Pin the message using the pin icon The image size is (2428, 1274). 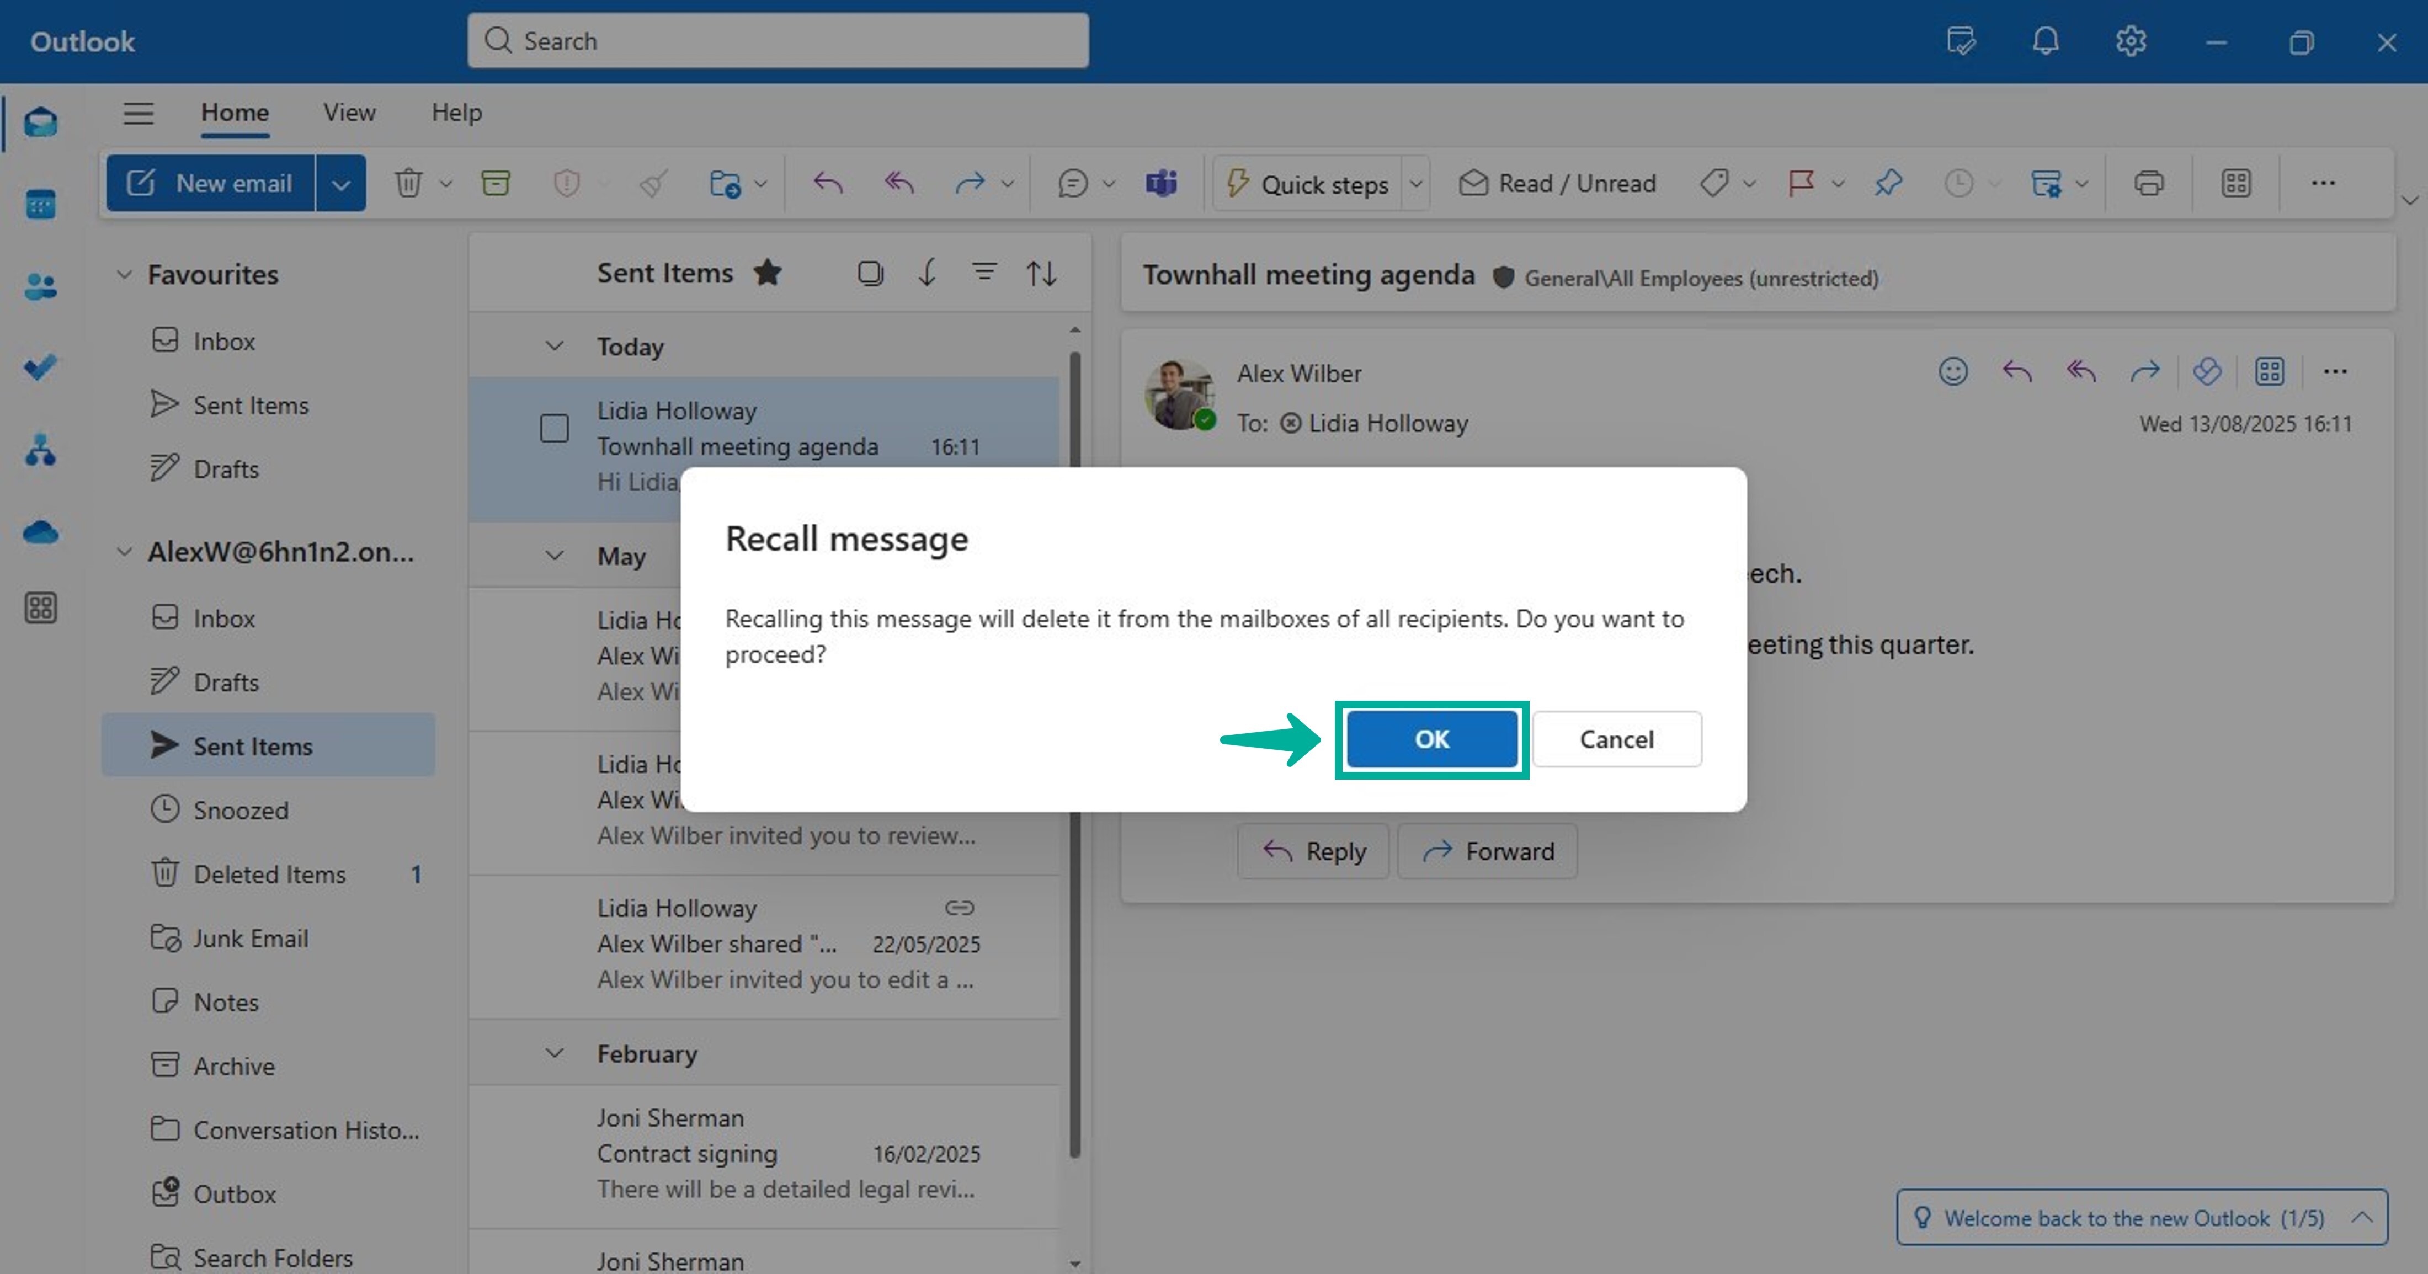(x=1888, y=183)
